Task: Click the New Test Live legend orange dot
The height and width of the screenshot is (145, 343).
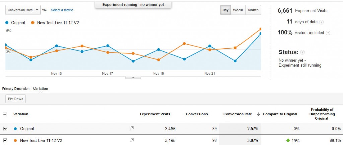Action: [x=33, y=23]
